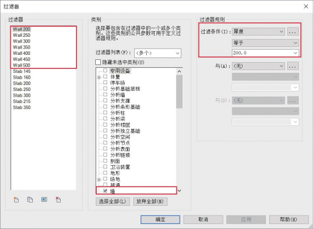Viewport: 314px width, 229px height.
Task: Select the Slab 215 filter
Action: (22, 101)
